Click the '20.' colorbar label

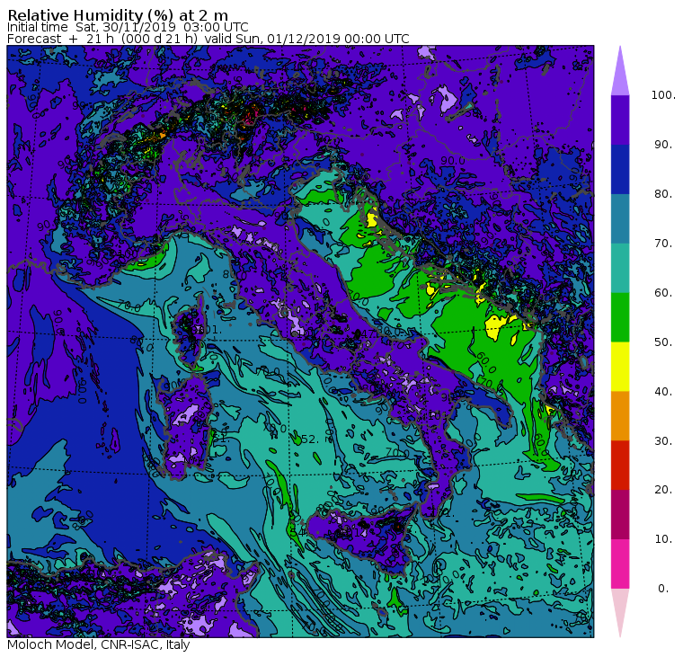click(x=663, y=490)
